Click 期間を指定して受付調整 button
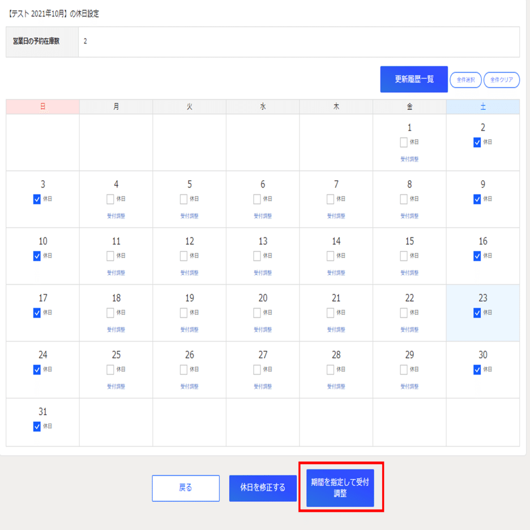The image size is (530, 530). [x=340, y=488]
